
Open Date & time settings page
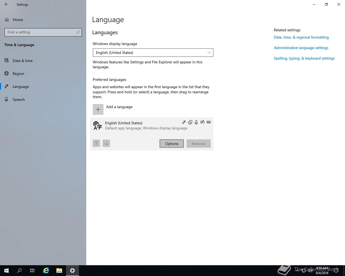click(x=23, y=61)
